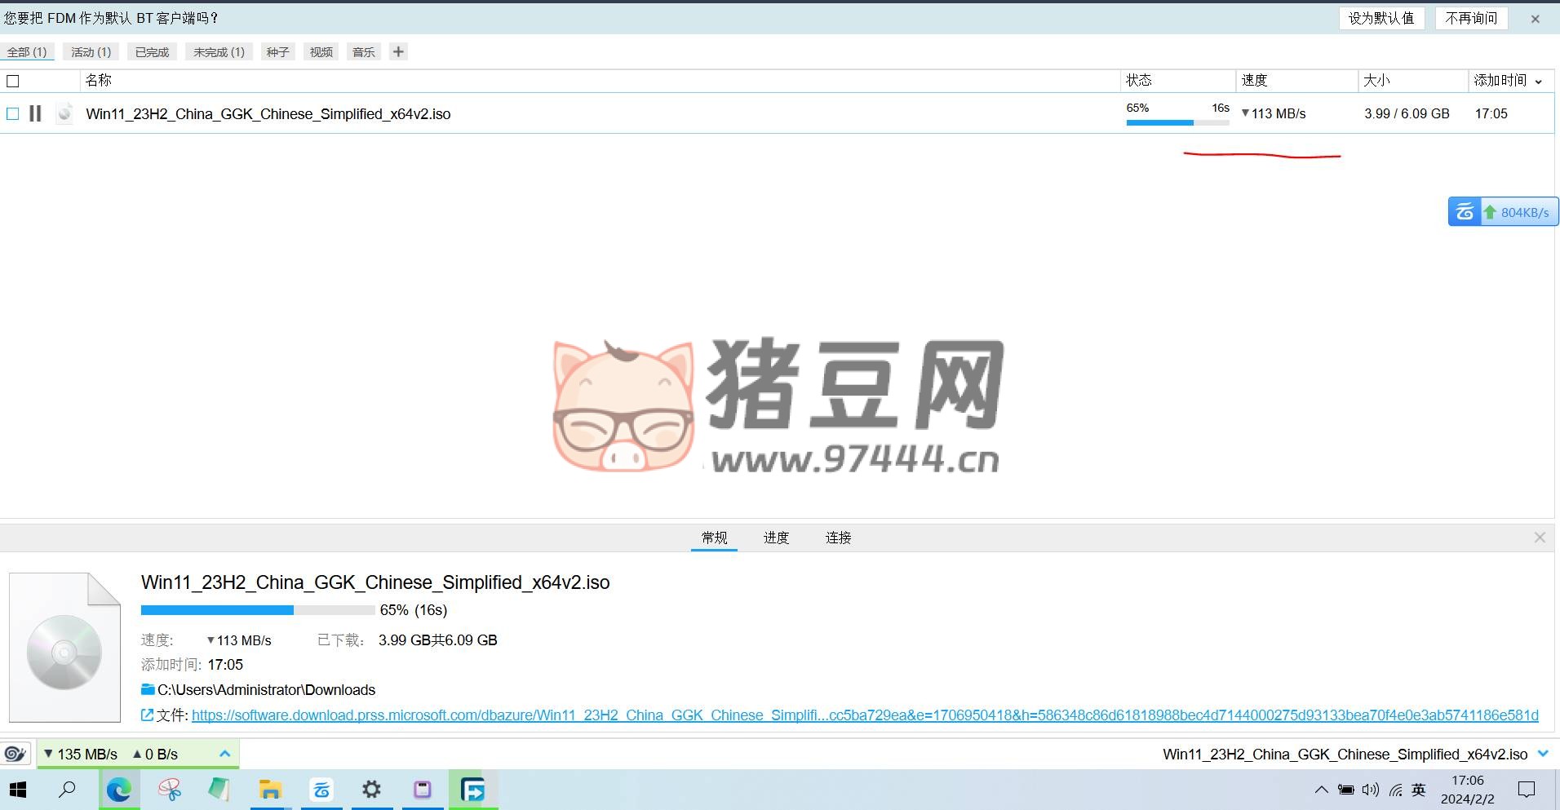Switch to the 进度 tab
Image resolution: width=1560 pixels, height=810 pixels.
(776, 538)
